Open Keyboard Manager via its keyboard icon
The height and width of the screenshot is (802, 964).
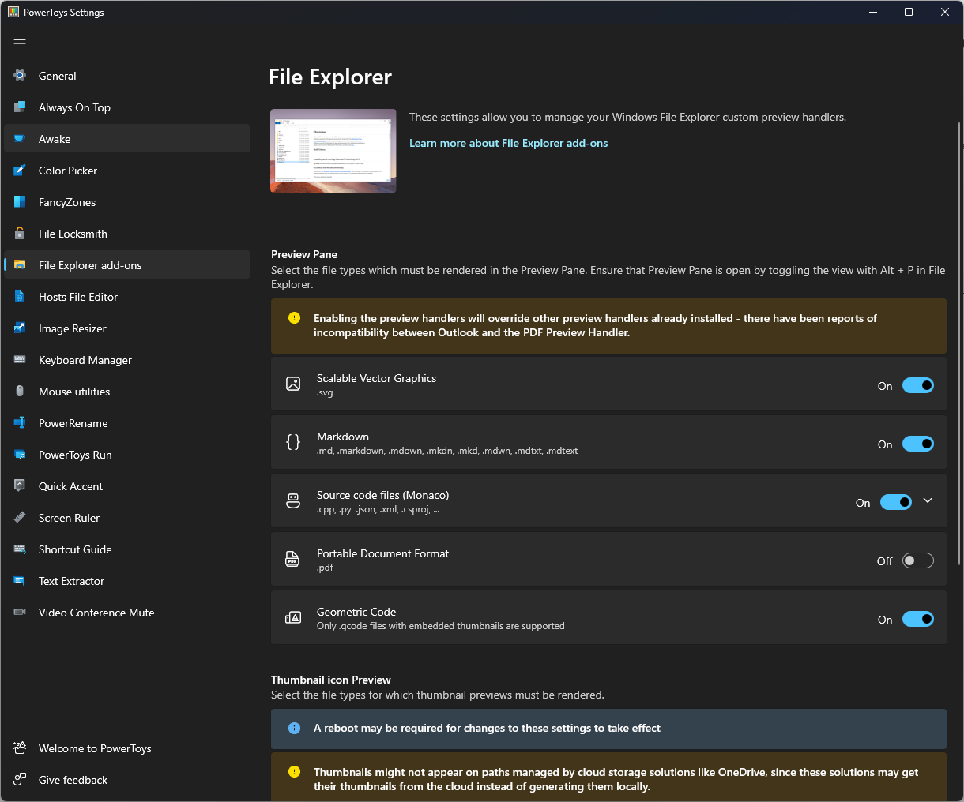pyautogui.click(x=21, y=360)
